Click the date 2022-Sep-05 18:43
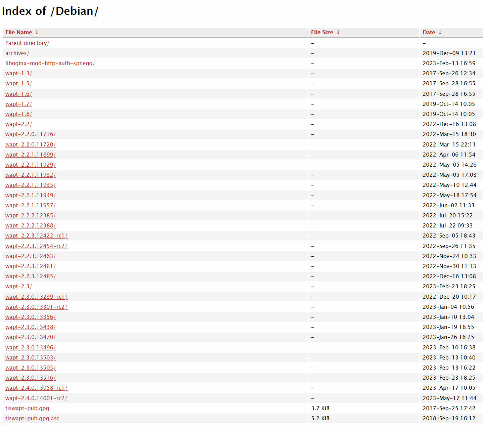 [x=449, y=236]
